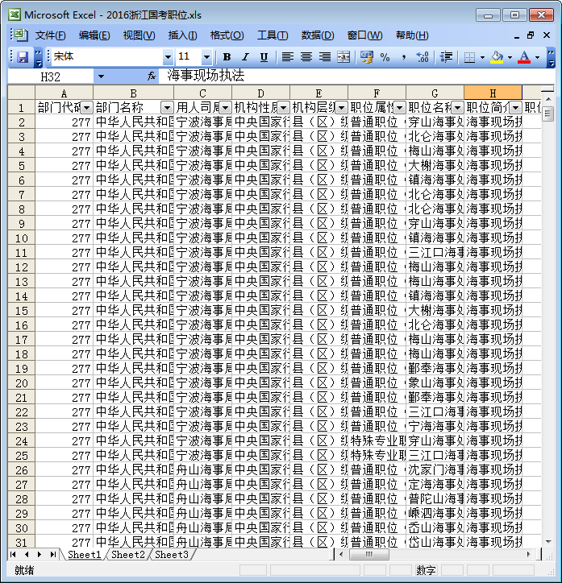562x583 pixels.
Task: Minimize the workbook window in the menu bar
Action: 517,36
